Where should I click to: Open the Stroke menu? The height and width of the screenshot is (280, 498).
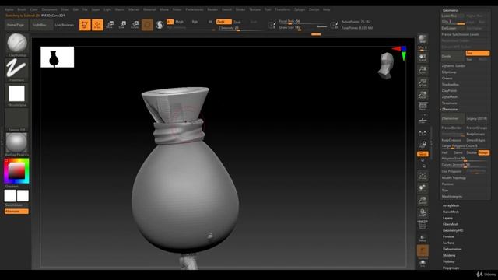240,9
